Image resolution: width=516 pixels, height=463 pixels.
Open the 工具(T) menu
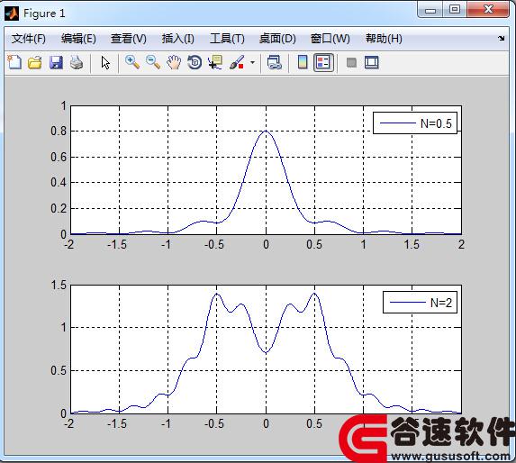[227, 39]
